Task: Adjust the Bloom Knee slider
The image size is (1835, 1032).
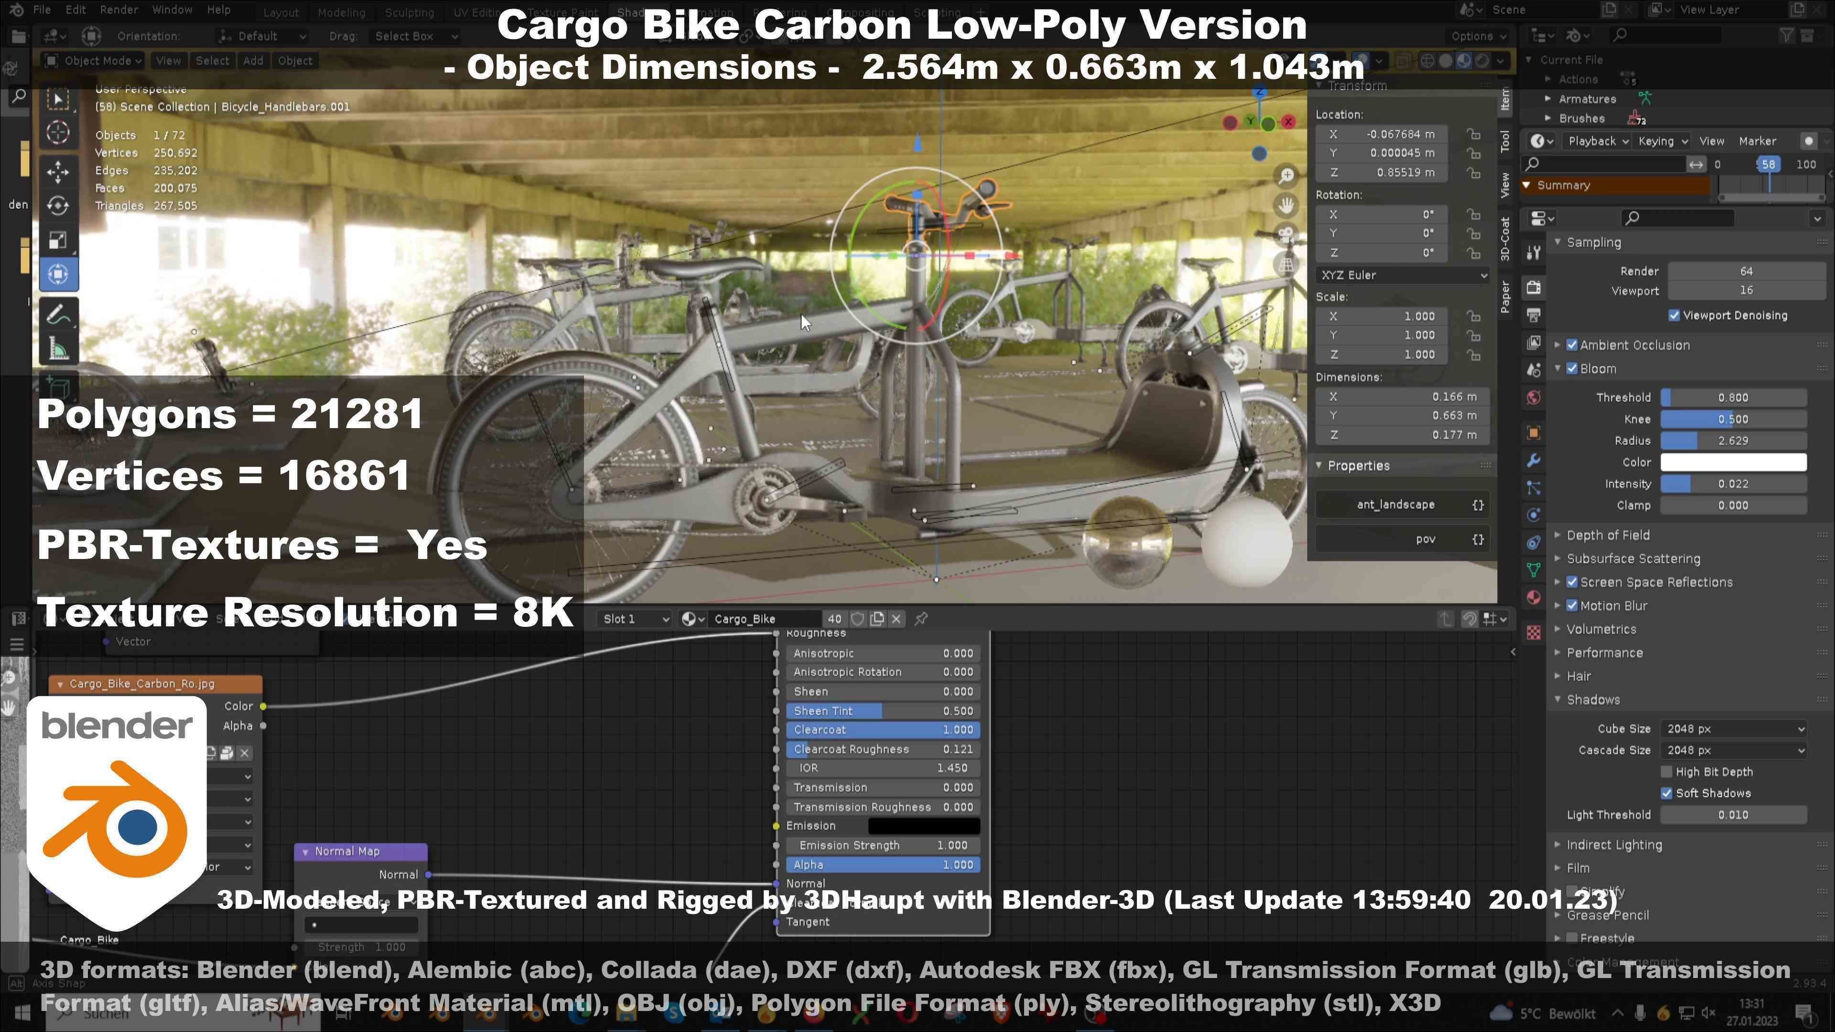Action: coord(1733,419)
